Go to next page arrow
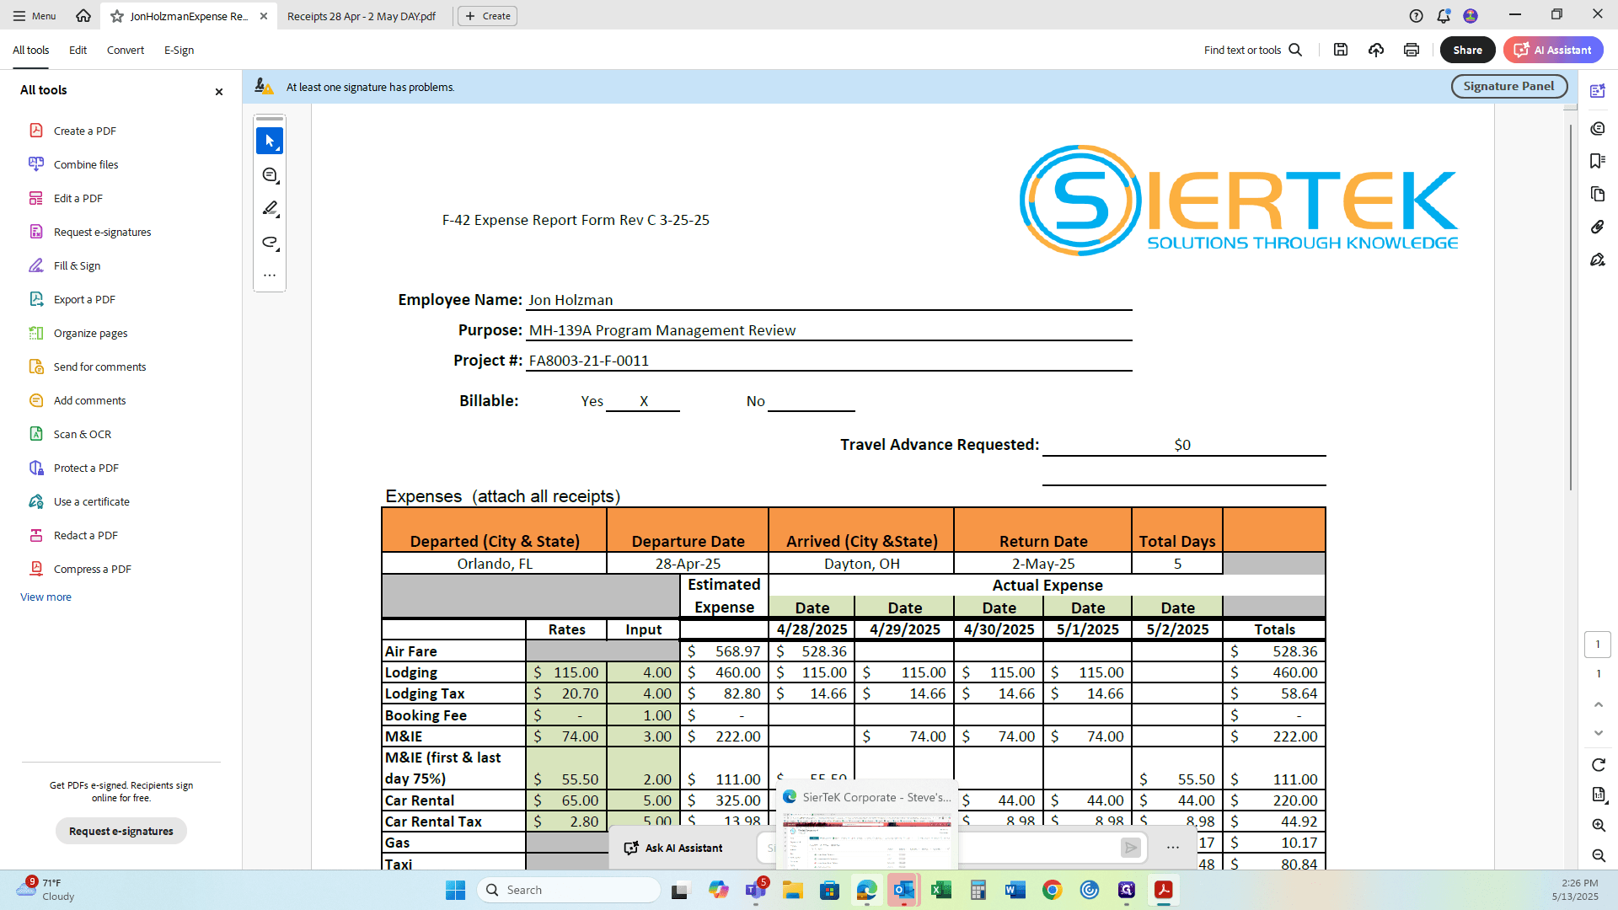 tap(1598, 733)
